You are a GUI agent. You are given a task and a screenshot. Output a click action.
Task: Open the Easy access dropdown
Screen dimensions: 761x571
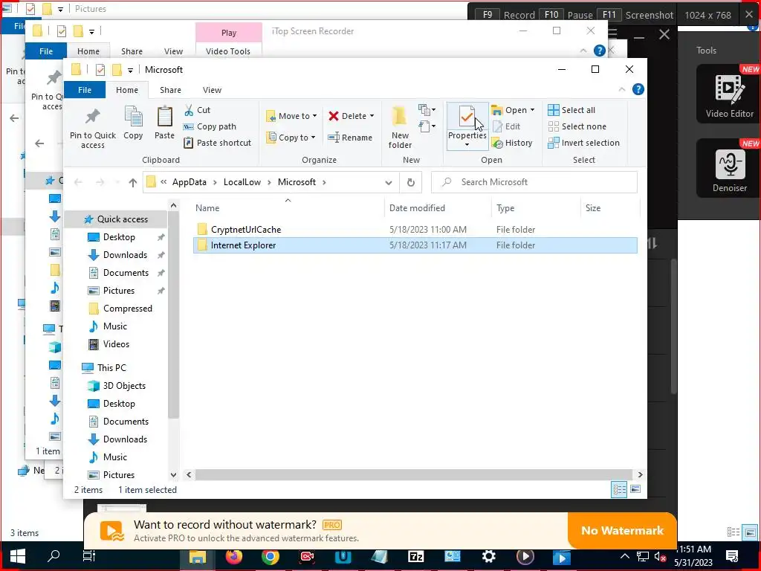pyautogui.click(x=427, y=126)
